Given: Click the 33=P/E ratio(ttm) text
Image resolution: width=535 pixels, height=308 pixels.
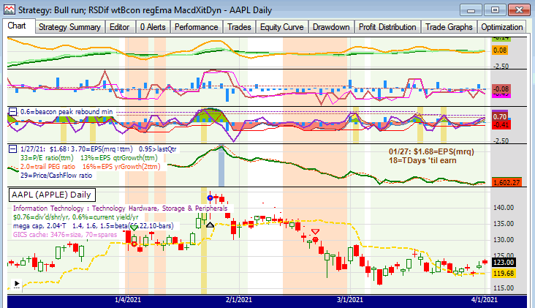Looking at the screenshot, I should coord(46,158).
